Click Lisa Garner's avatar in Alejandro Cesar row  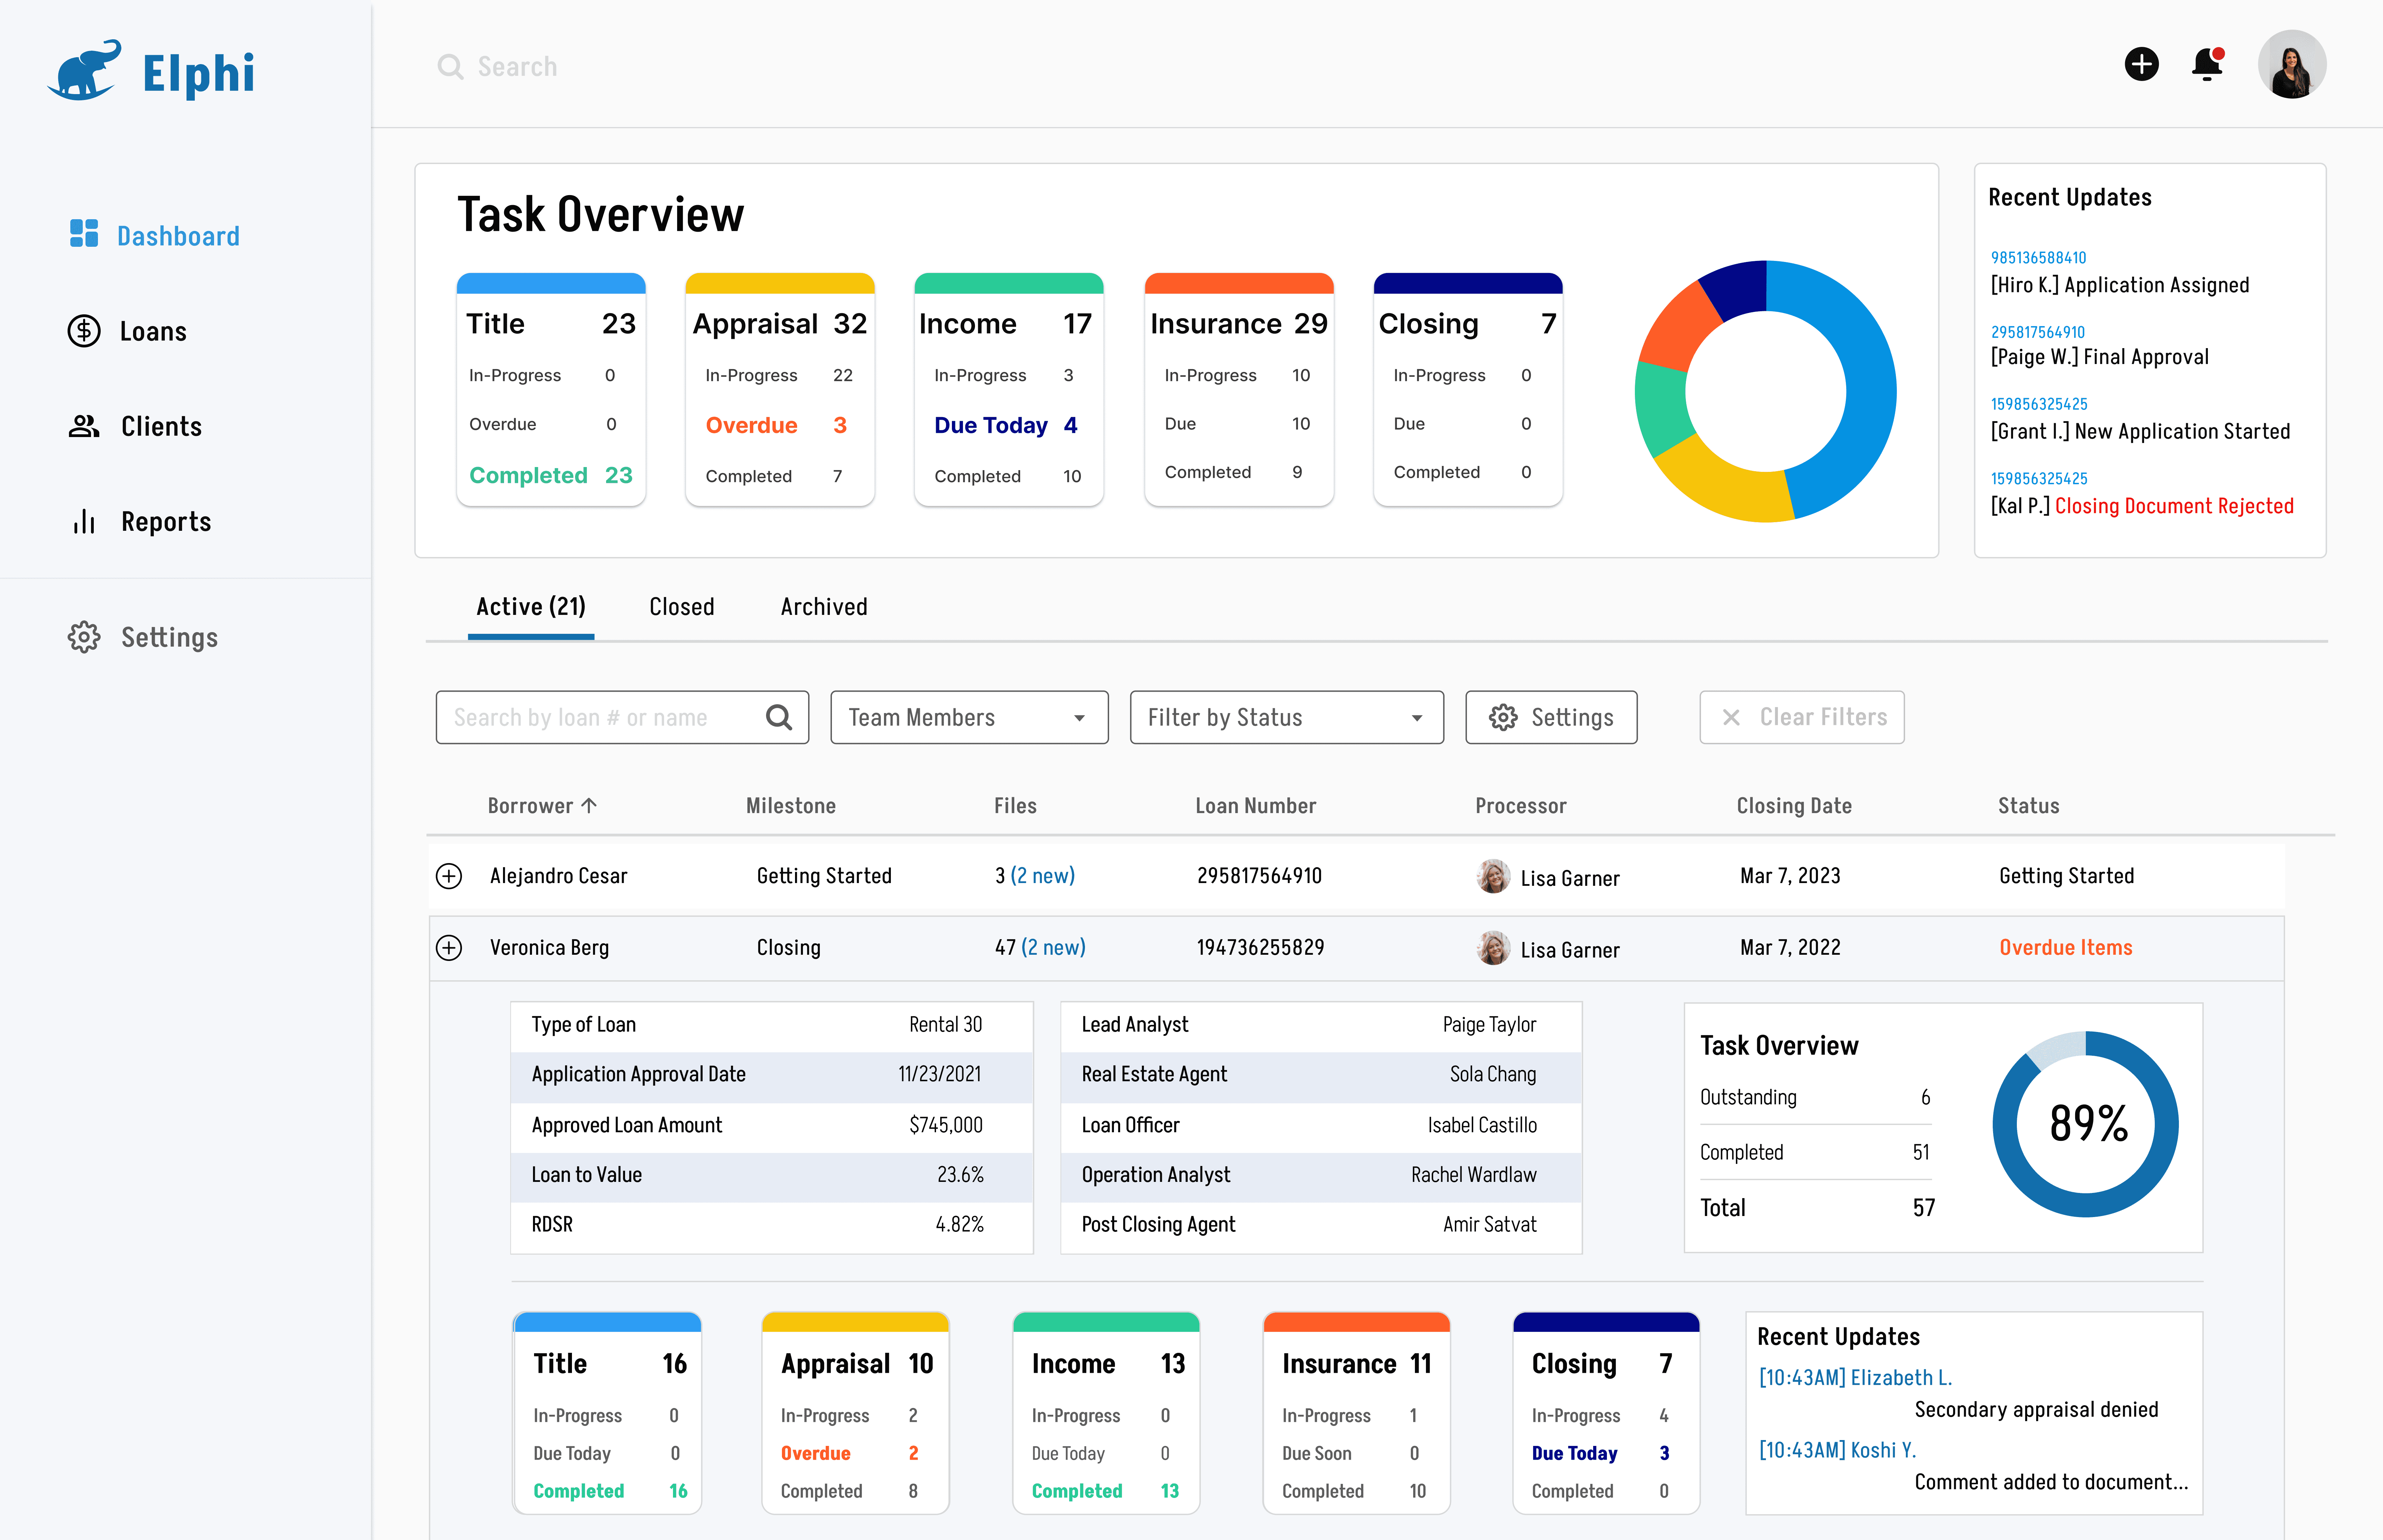1493,876
